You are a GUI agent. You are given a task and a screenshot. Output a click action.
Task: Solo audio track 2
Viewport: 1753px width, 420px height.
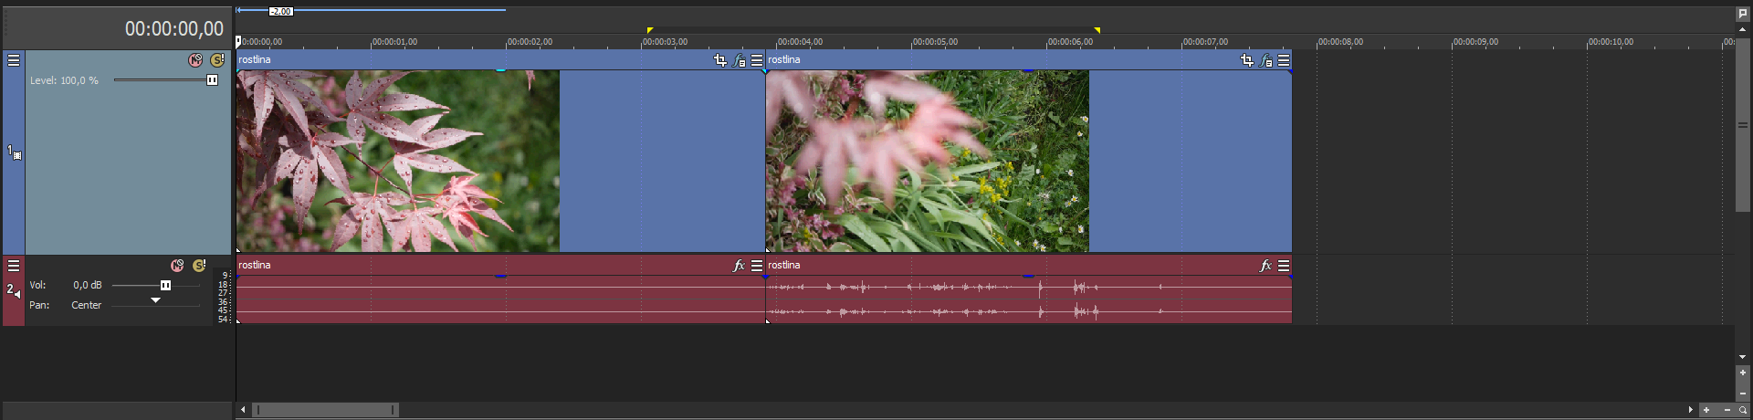pyautogui.click(x=199, y=266)
